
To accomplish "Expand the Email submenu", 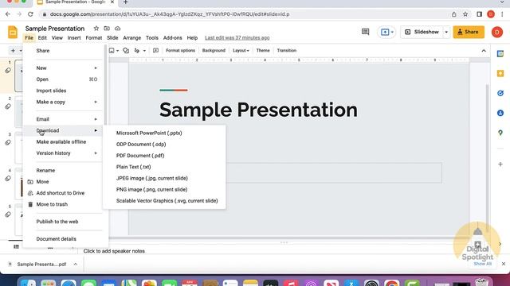I will click(96, 119).
